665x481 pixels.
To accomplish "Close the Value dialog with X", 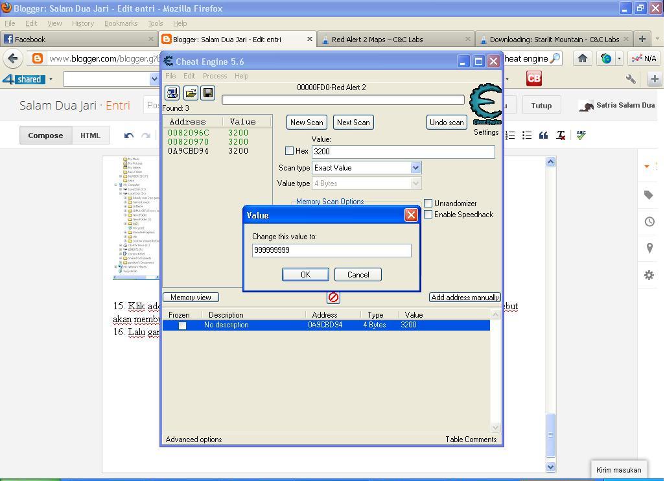I will tap(410, 215).
